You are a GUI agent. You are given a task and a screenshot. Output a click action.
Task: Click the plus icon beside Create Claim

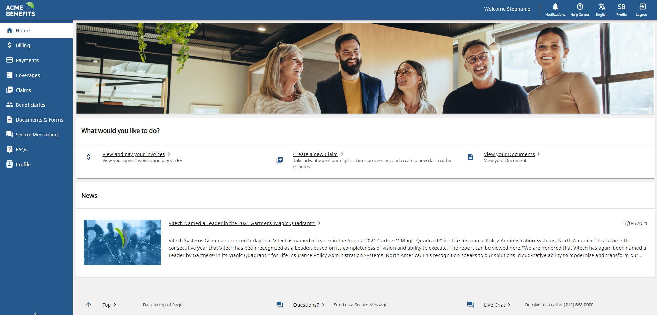coord(280,160)
